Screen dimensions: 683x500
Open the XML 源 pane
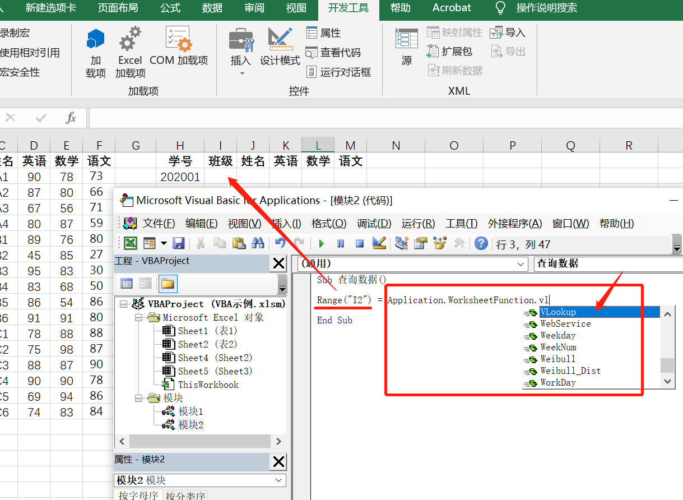407,48
